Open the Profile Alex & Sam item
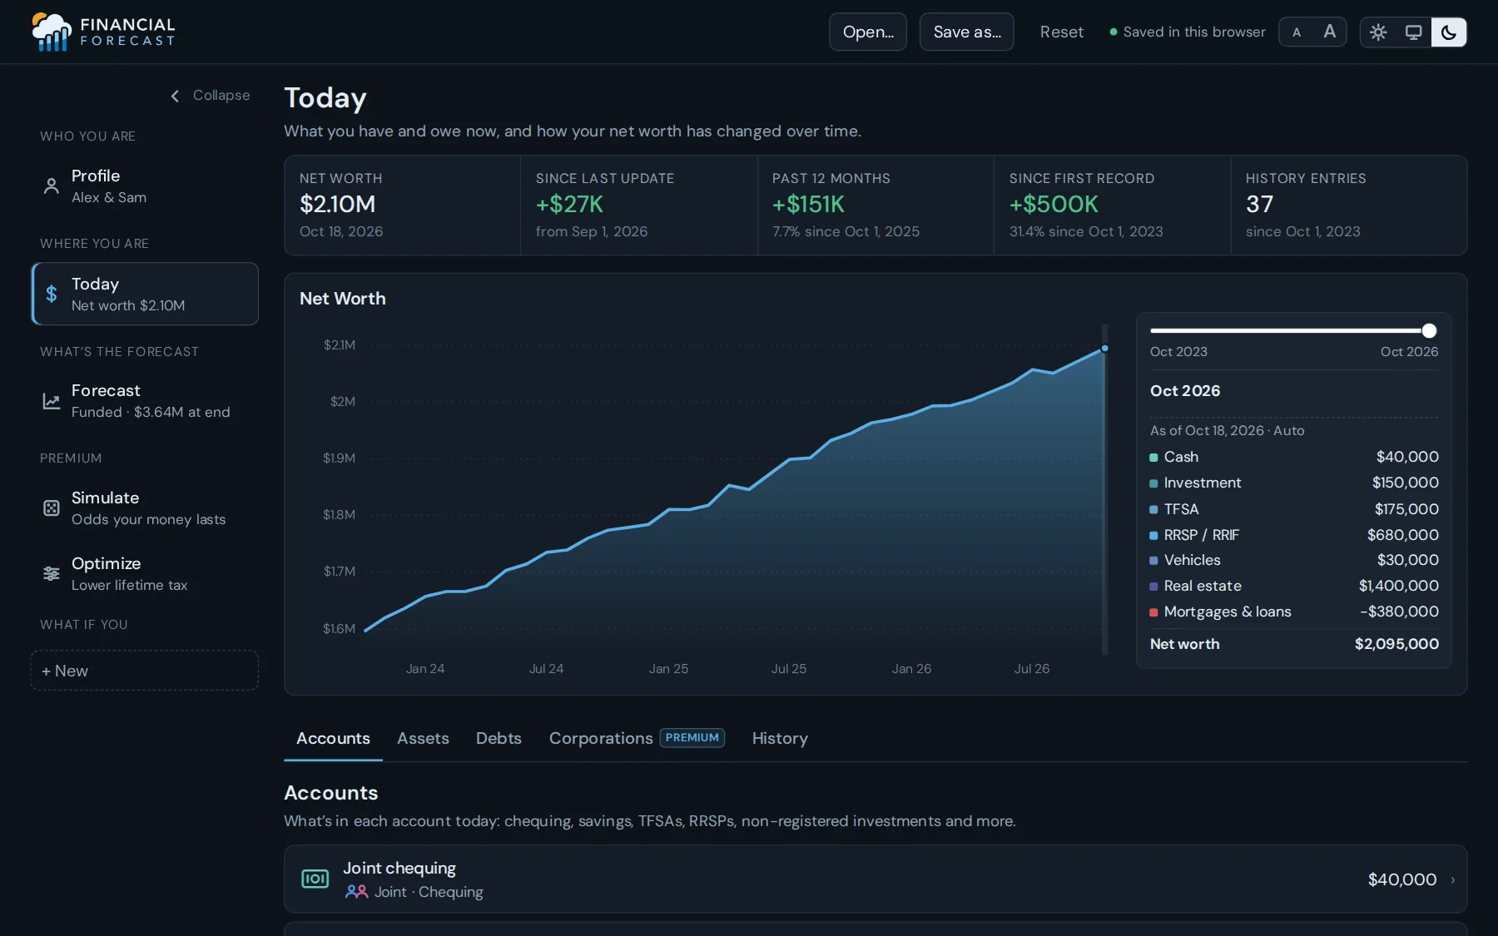The image size is (1498, 936). [x=145, y=186]
